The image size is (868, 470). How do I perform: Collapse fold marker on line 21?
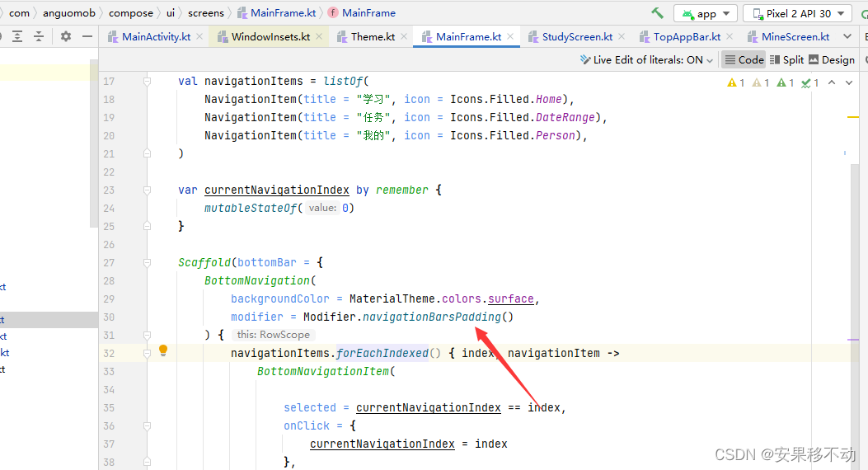pos(148,153)
